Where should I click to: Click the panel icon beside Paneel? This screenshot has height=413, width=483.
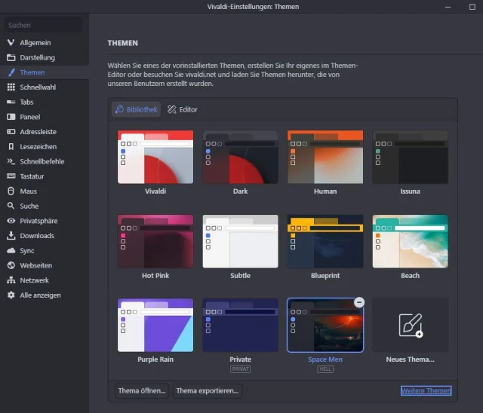11,117
